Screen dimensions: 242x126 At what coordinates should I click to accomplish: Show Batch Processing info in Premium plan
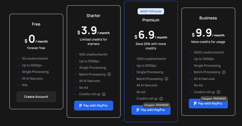pyautogui.click(x=166, y=79)
